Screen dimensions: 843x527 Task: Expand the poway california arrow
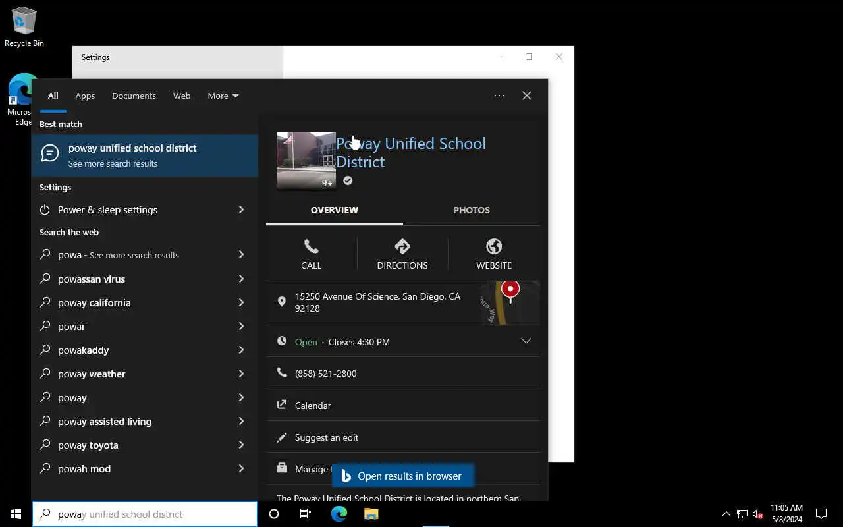pos(241,302)
